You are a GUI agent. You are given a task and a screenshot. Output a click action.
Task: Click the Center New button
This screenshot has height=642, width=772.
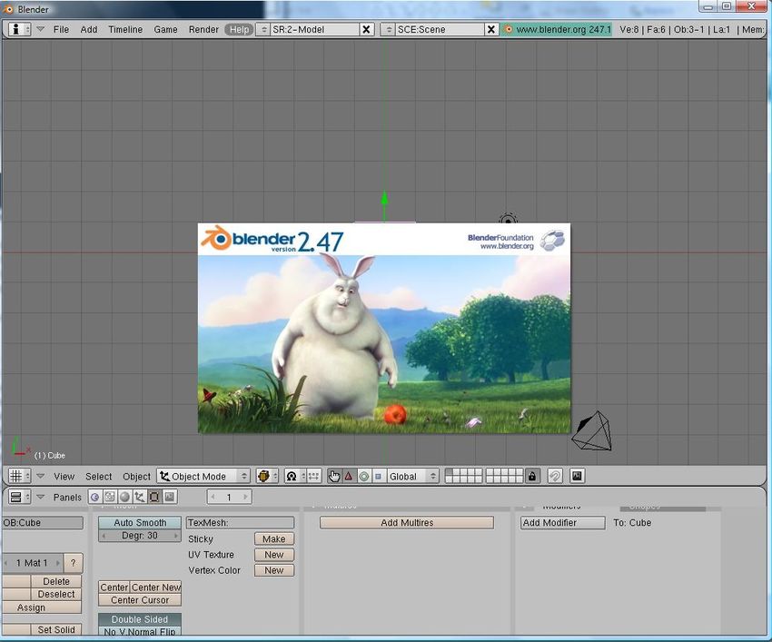coord(155,588)
